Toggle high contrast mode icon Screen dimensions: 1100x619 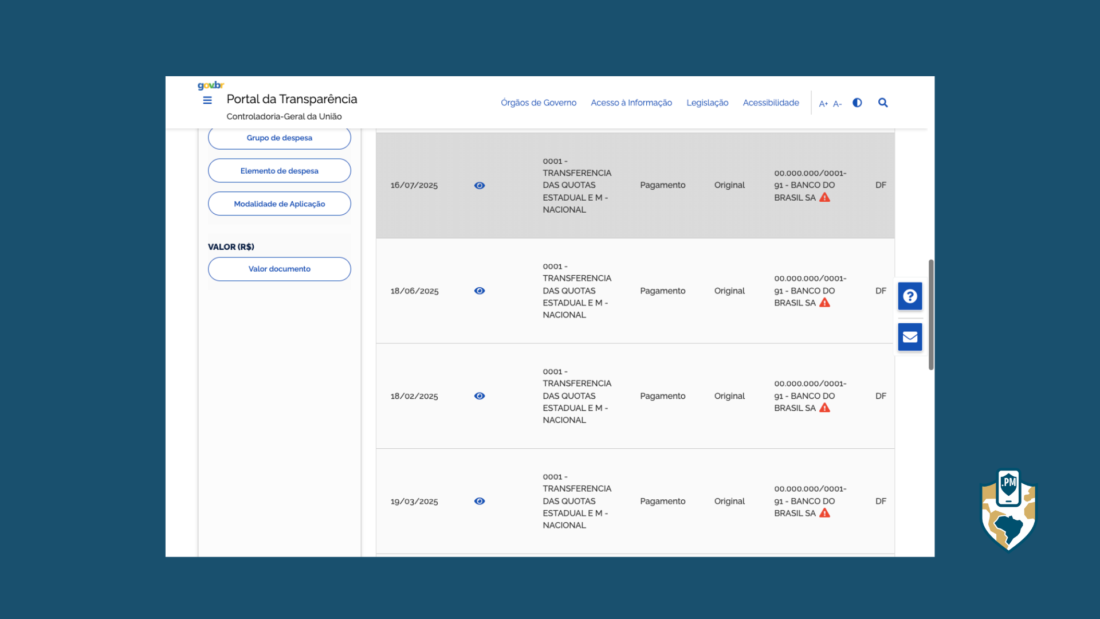857,103
